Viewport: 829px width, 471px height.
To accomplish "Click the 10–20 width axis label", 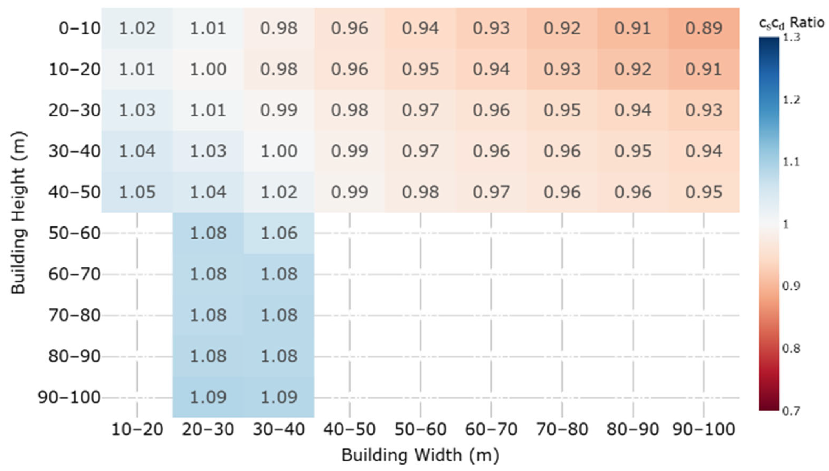I will tap(137, 430).
